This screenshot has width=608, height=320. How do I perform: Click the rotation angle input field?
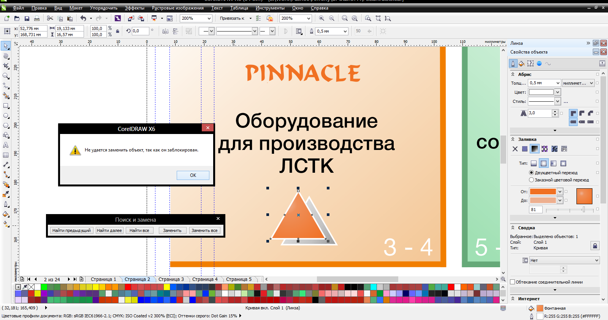[x=140, y=31]
